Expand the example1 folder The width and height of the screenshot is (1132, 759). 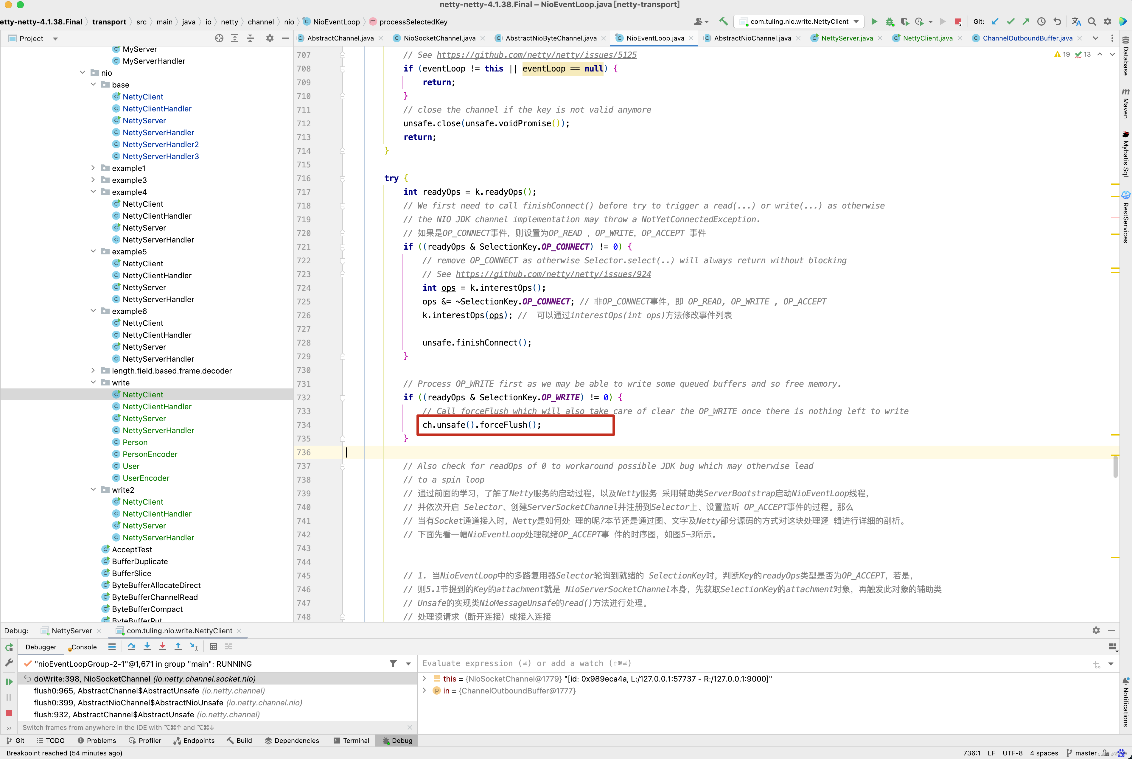(94, 168)
